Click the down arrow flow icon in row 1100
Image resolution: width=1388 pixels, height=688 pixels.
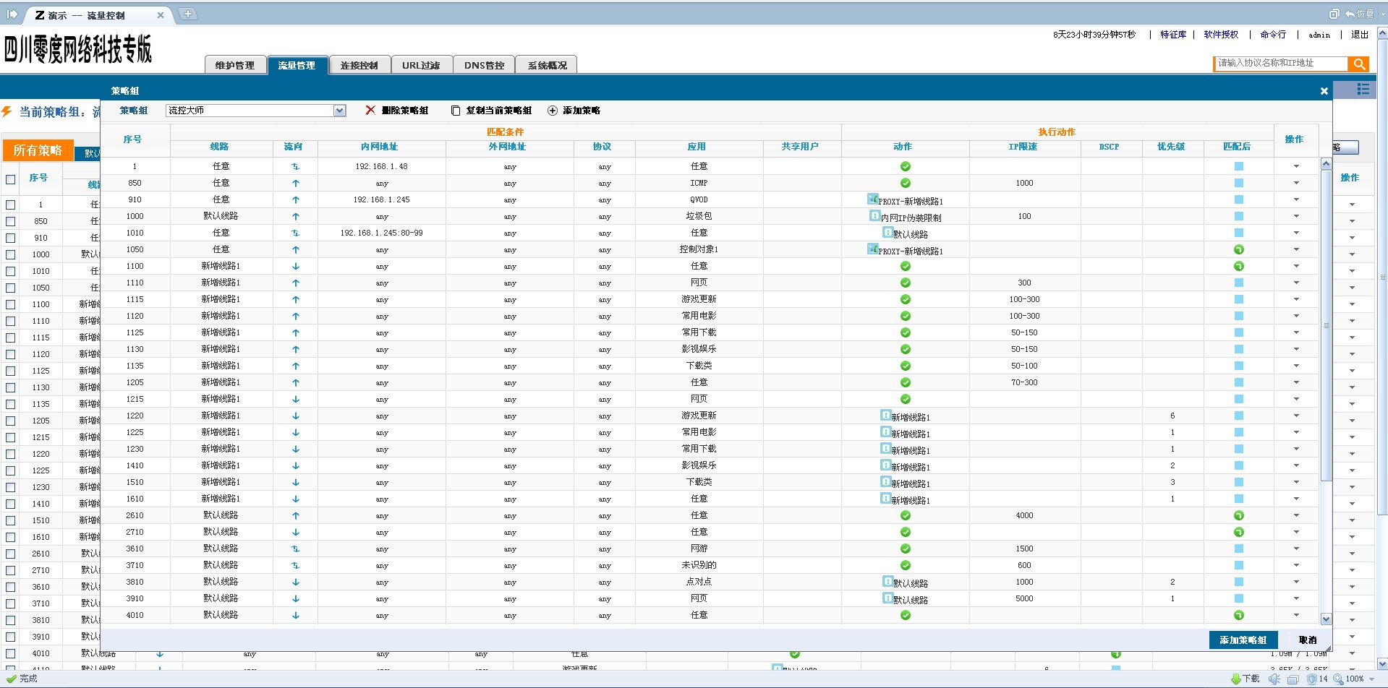pyautogui.click(x=295, y=267)
